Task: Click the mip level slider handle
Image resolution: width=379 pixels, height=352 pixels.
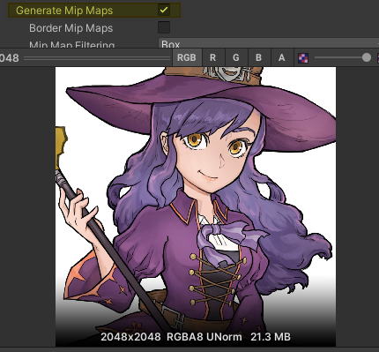Action: click(x=367, y=57)
